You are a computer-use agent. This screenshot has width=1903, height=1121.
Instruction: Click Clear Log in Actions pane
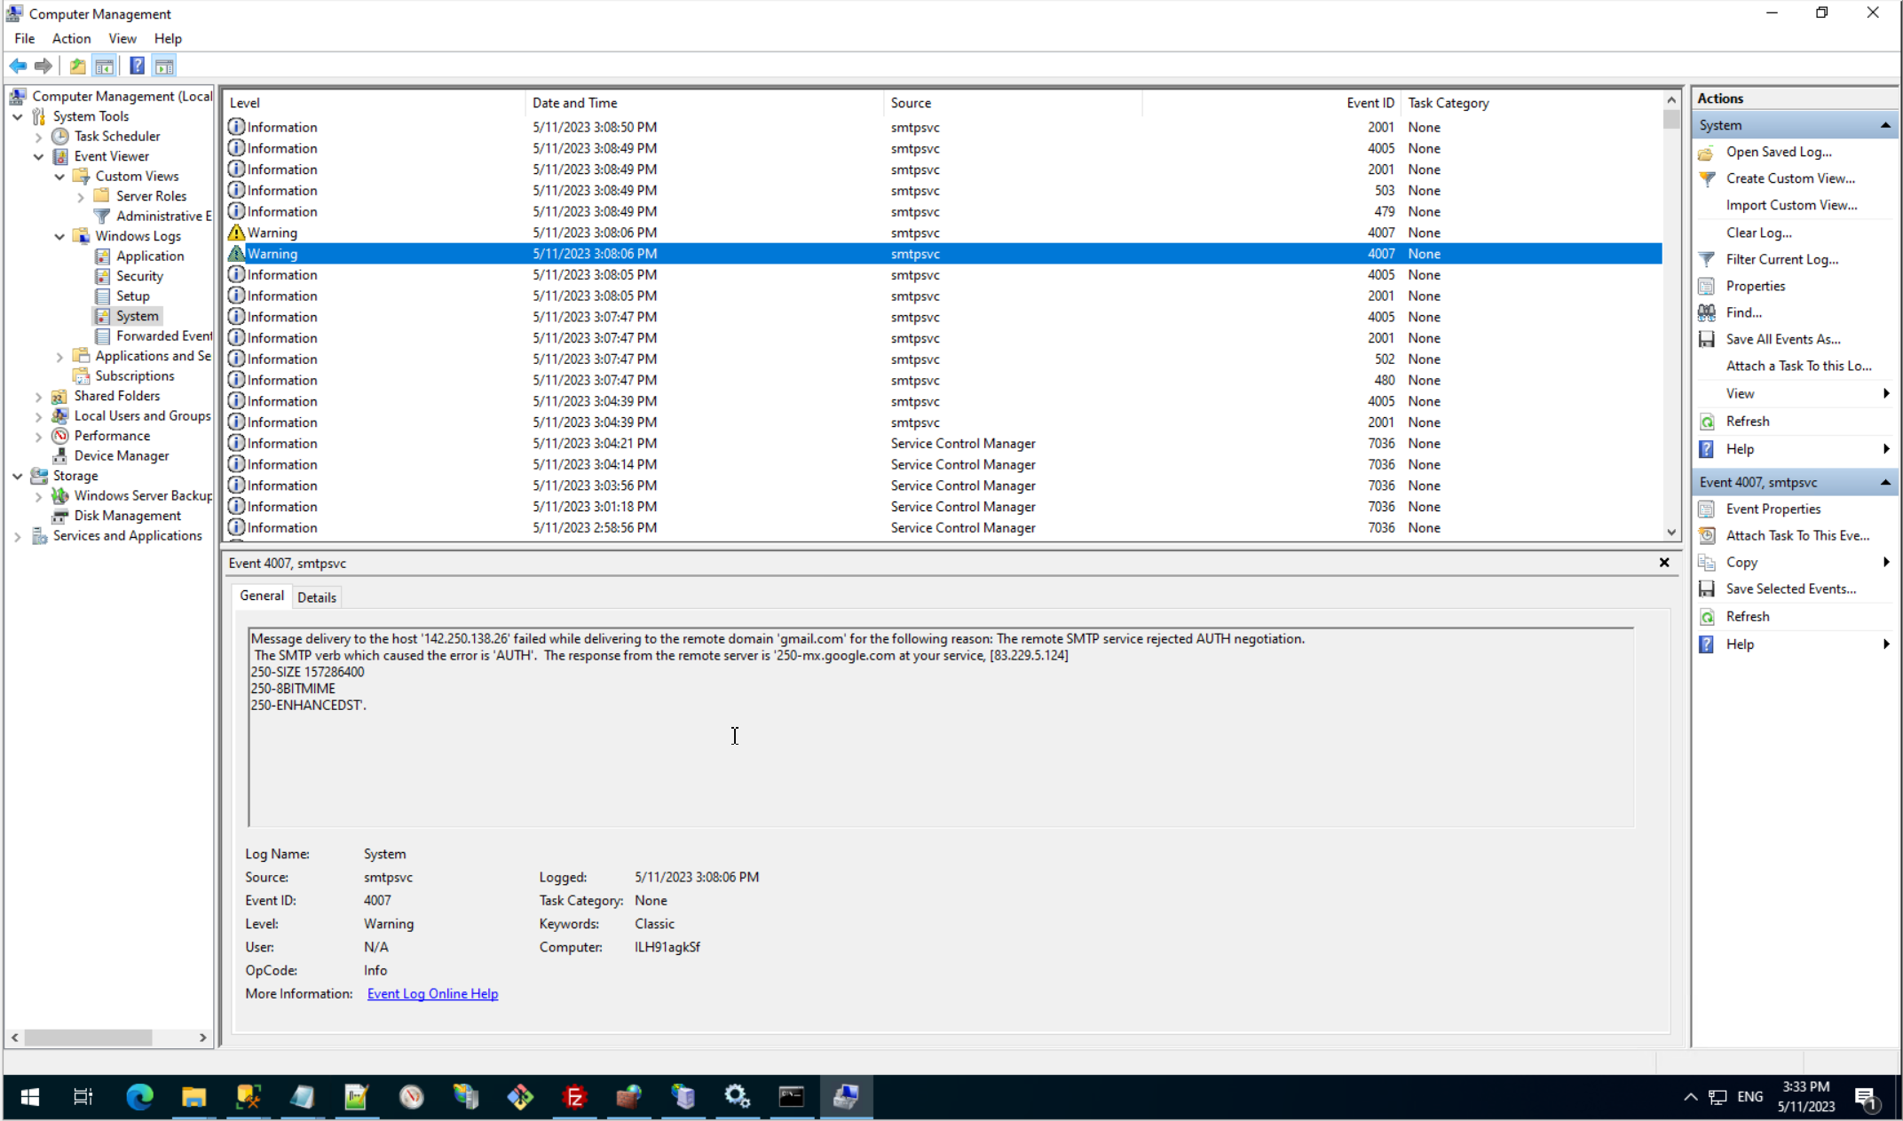coord(1758,233)
